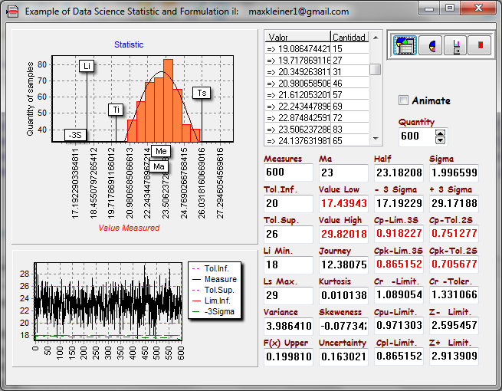Click the red square stop icon
This screenshot has width=502, height=391.
[481, 45]
